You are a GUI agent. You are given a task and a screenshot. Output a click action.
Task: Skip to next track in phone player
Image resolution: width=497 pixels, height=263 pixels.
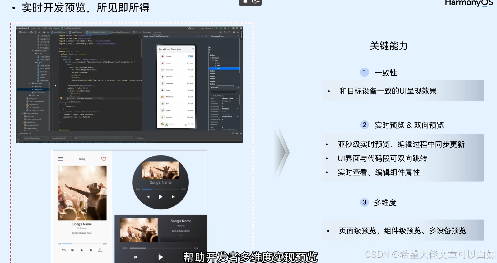(91, 250)
